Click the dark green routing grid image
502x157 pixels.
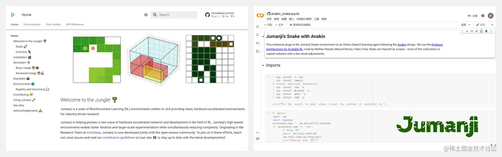[x=210, y=59]
